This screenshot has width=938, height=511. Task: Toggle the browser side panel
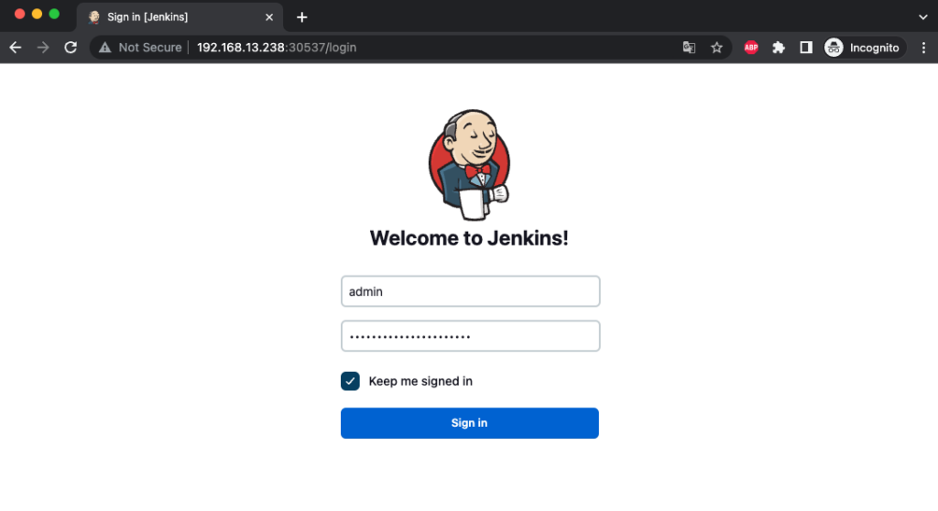click(806, 48)
